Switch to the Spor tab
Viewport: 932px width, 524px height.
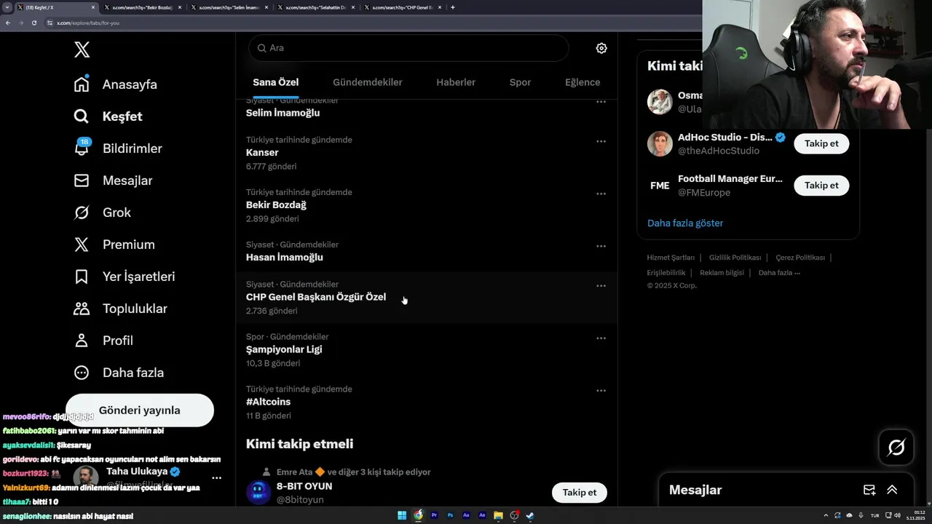[x=520, y=82]
